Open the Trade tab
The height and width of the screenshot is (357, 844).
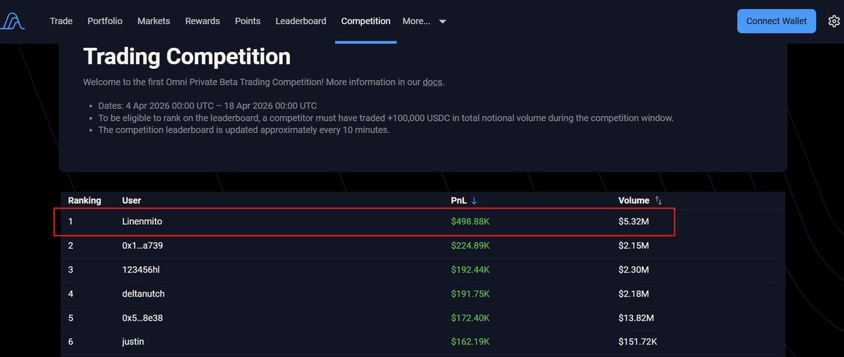(61, 21)
